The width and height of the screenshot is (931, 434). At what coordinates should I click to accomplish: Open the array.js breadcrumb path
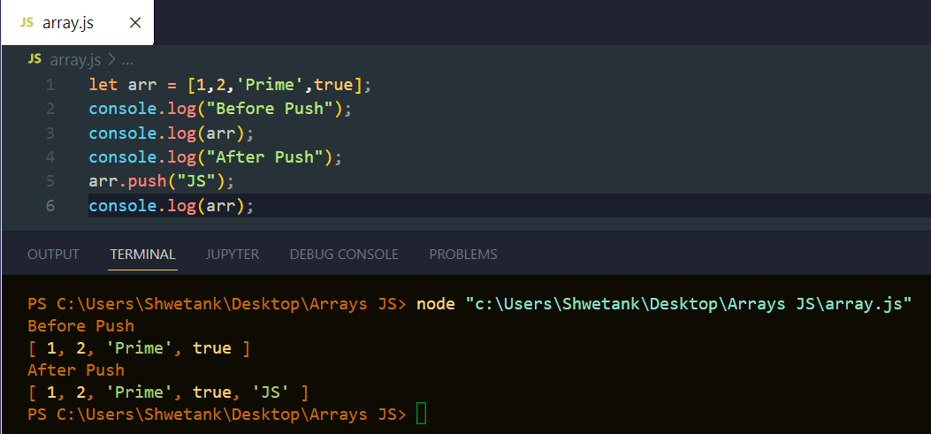(75, 60)
